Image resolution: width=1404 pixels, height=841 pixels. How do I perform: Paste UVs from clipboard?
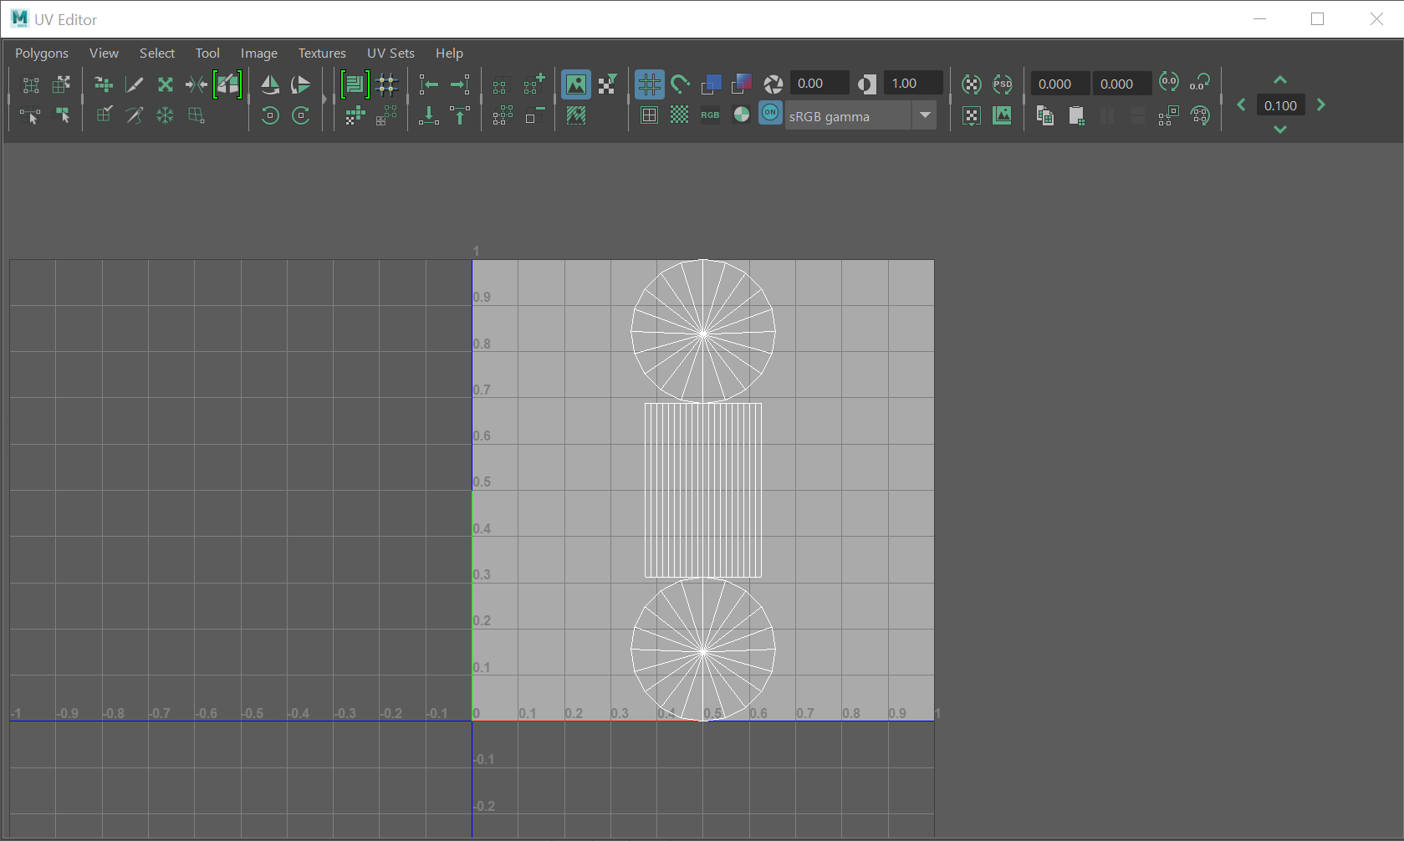(1077, 115)
